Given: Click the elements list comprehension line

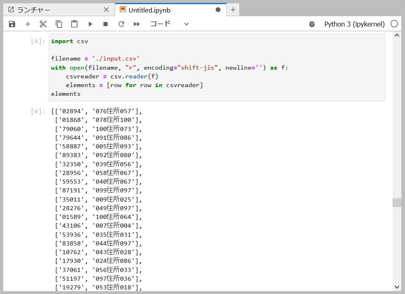Looking at the screenshot, I should pos(134,85).
